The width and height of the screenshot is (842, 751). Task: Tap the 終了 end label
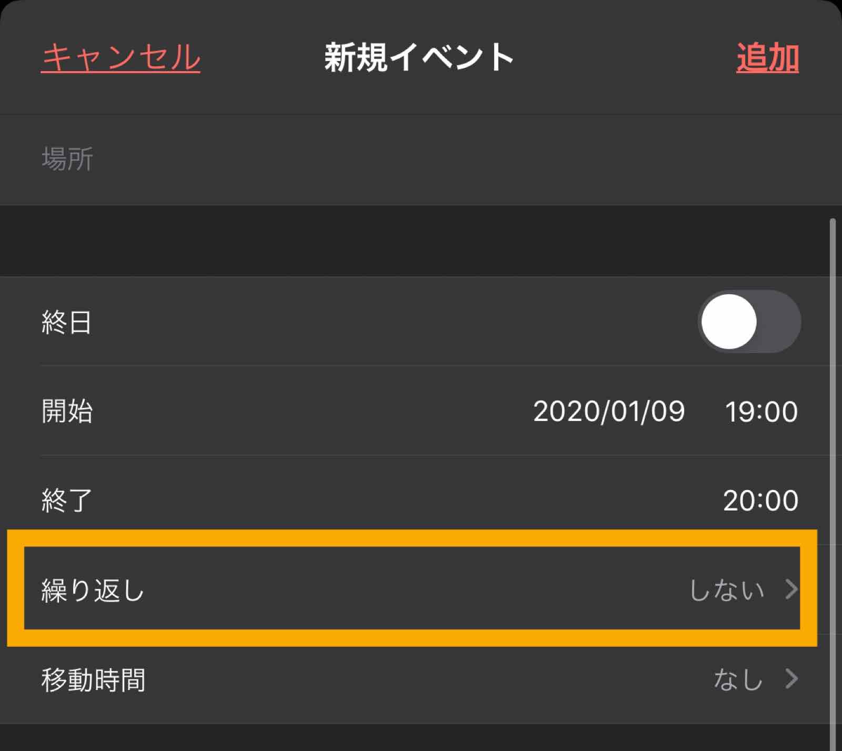[x=67, y=500]
